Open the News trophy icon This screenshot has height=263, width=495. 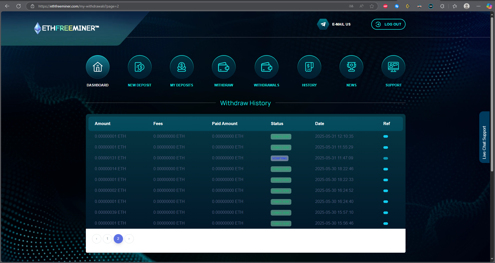[351, 67]
